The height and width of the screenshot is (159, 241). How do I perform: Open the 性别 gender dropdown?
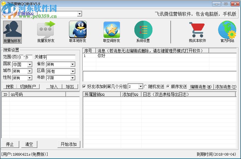(30, 78)
